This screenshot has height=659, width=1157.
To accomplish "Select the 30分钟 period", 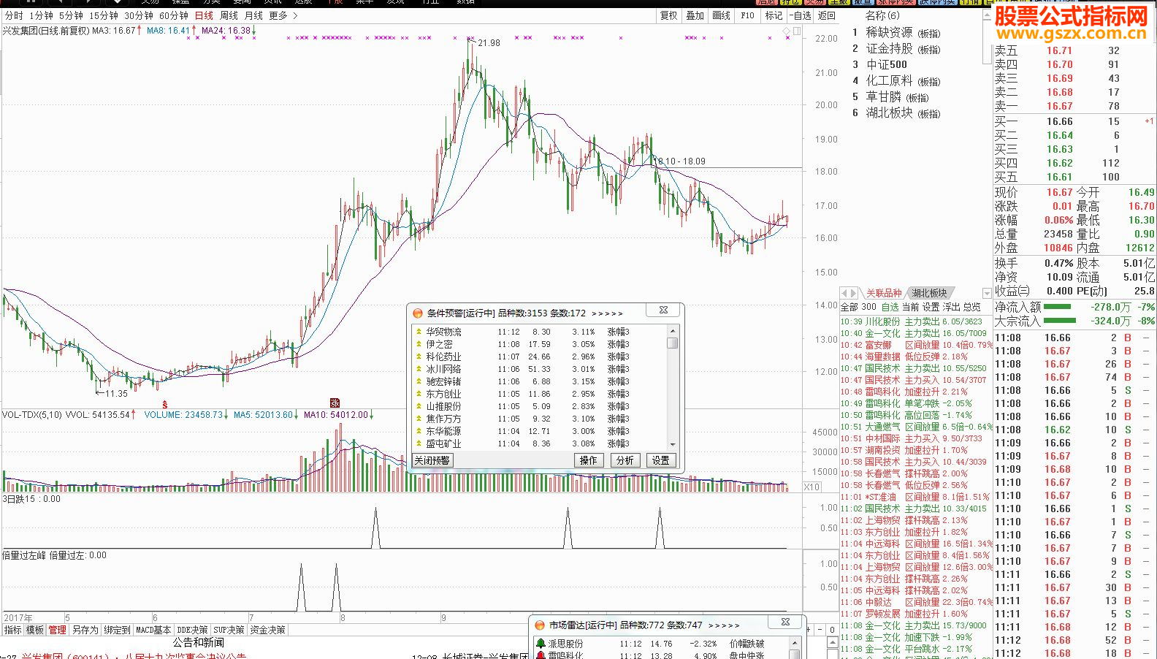I will tap(139, 15).
